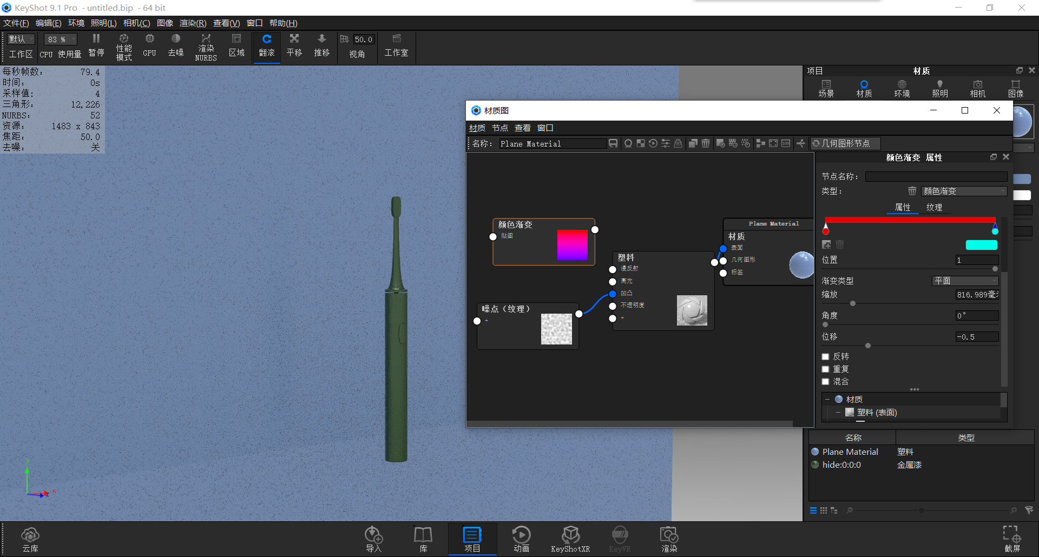Enable the Repeat (重复) checkbox
Screen dimensions: 1039x557
[825, 369]
